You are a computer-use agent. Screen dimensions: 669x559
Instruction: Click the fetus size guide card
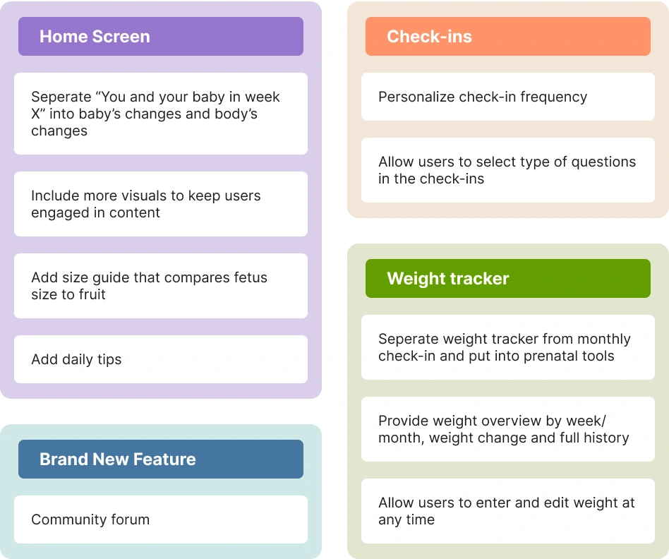point(161,286)
